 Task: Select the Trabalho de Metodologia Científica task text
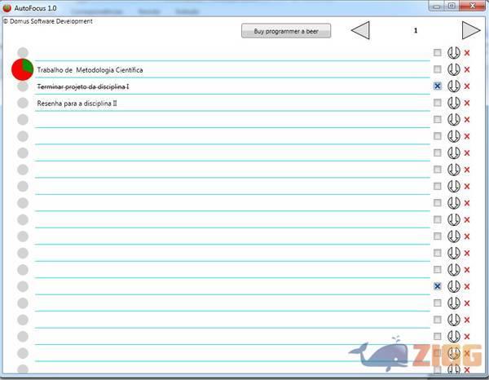click(90, 70)
